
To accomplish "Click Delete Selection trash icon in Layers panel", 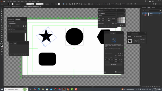I will (159, 87).
